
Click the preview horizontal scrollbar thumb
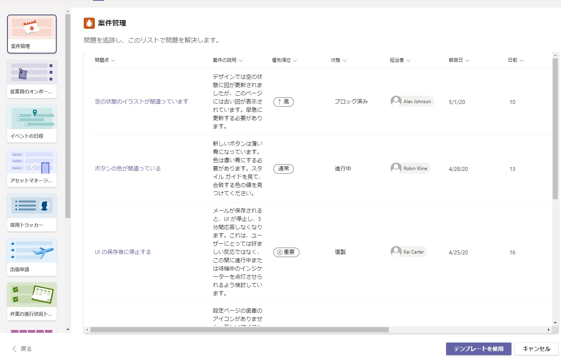240,330
